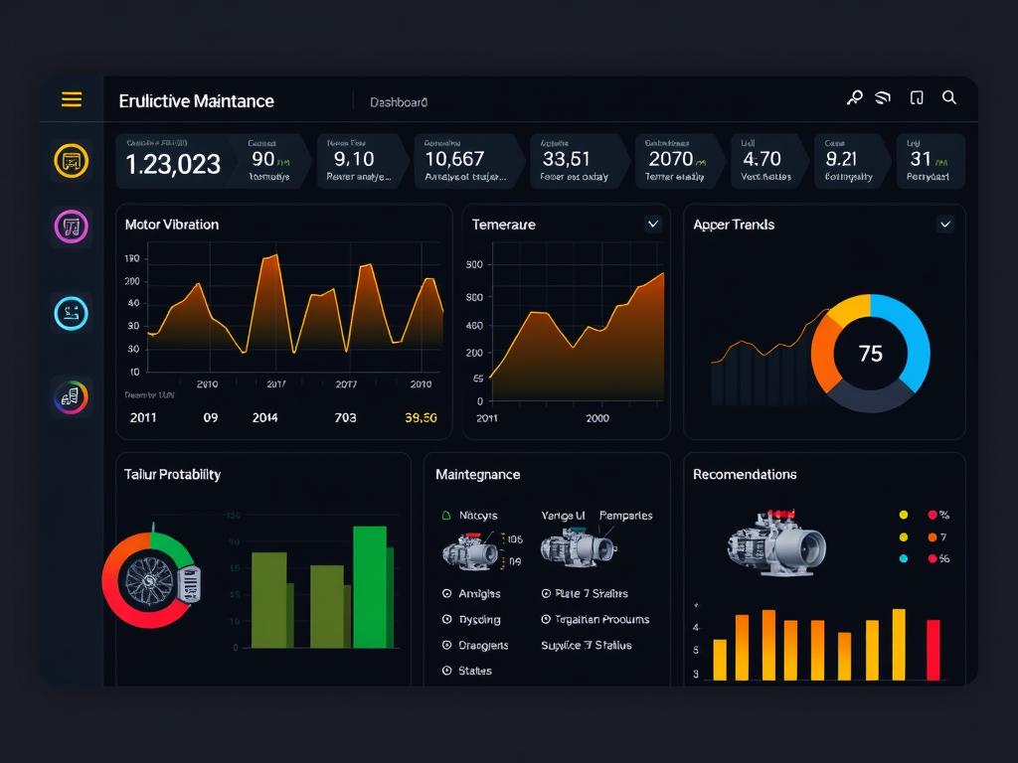This screenshot has height=763, width=1018.
Task: Open the hamburger menu
Action: pyautogui.click(x=72, y=99)
